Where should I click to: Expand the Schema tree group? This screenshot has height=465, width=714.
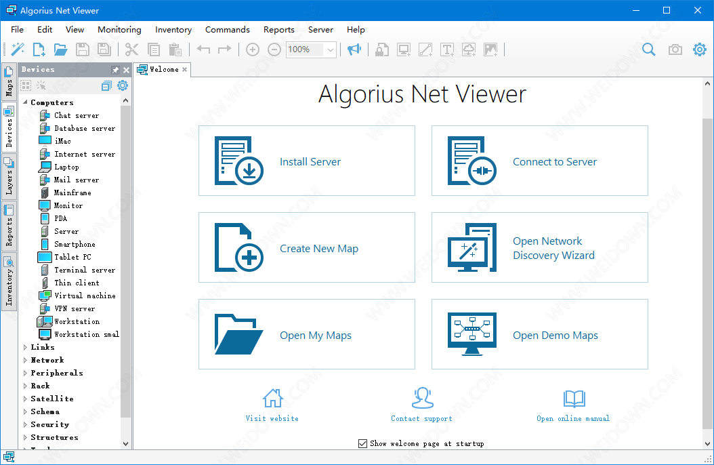pyautogui.click(x=25, y=411)
